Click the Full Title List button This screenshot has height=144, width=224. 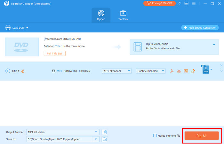55,54
